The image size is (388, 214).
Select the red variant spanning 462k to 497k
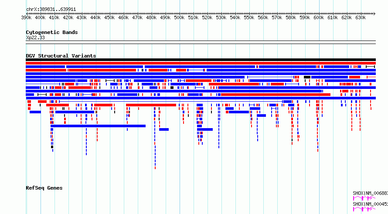(x=151, y=105)
